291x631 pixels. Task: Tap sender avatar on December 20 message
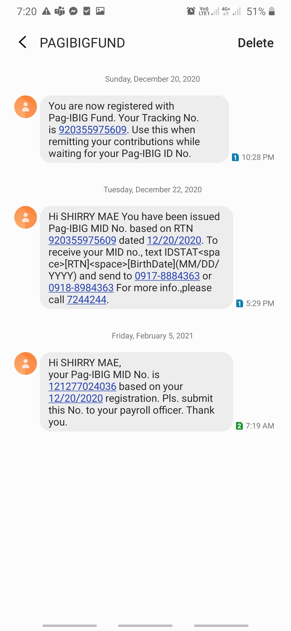[26, 107]
